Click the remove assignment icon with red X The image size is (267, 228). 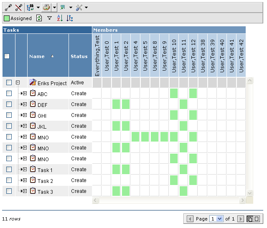click(x=18, y=8)
